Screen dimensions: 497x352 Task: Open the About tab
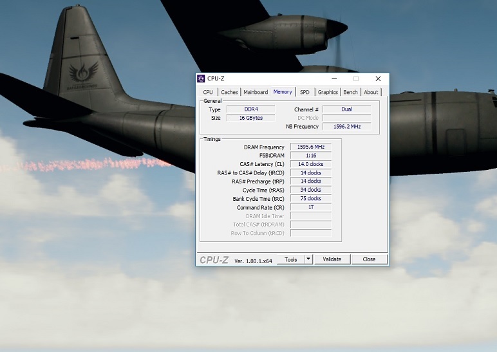371,92
